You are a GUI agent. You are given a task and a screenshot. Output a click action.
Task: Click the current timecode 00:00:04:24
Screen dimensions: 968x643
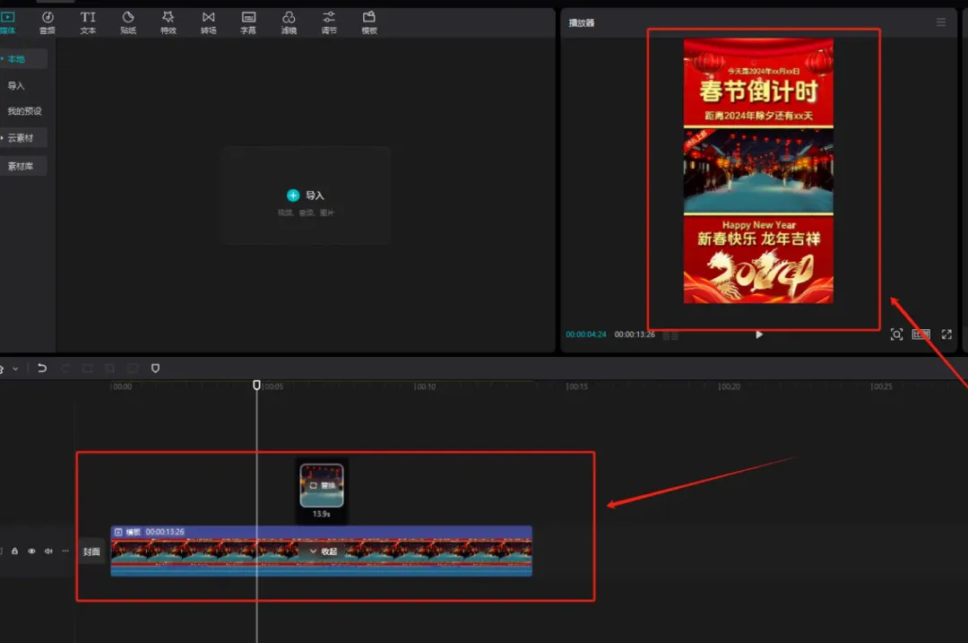click(x=586, y=335)
